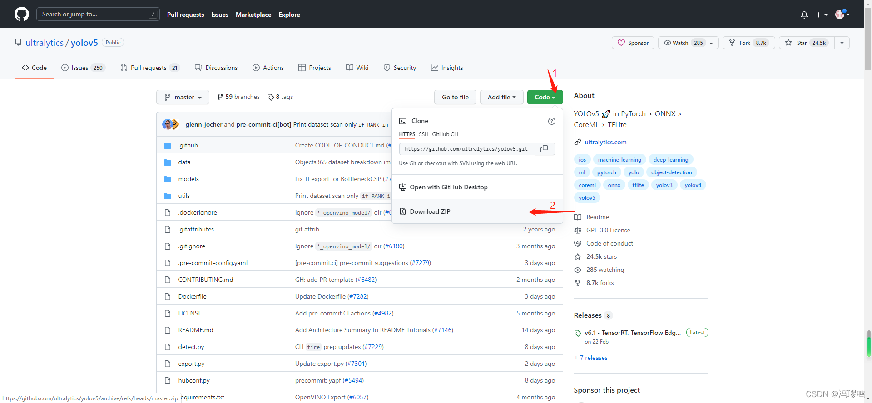Open the Pull requests repository tab
872x403 pixels.
point(150,68)
